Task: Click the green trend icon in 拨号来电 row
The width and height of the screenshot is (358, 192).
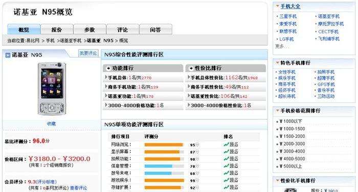Action: [x=226, y=173]
